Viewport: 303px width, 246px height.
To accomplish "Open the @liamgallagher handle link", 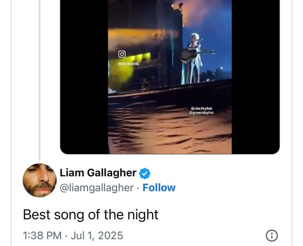I will point(97,188).
